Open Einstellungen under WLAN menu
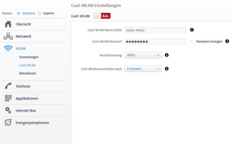 tap(29, 57)
